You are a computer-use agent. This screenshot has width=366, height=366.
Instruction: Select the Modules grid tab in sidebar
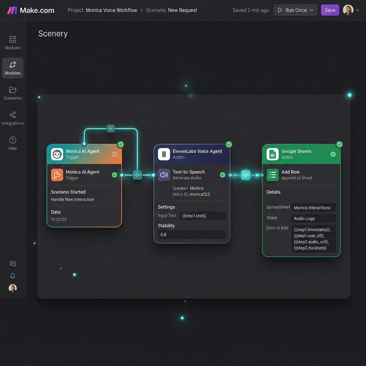tap(13, 43)
